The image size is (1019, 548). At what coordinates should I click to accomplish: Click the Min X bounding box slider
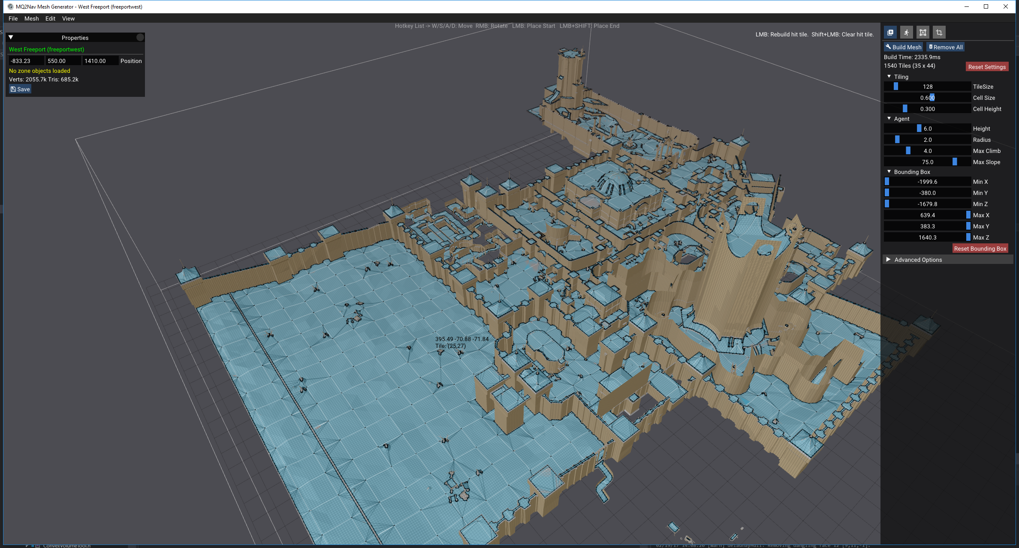[x=927, y=182]
